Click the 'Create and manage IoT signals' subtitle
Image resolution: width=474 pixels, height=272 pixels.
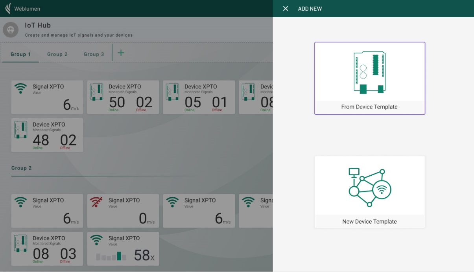click(x=79, y=35)
